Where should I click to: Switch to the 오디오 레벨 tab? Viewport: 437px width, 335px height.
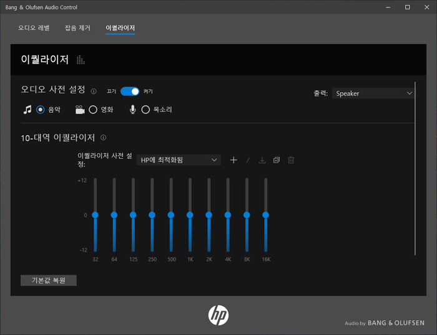(34, 28)
